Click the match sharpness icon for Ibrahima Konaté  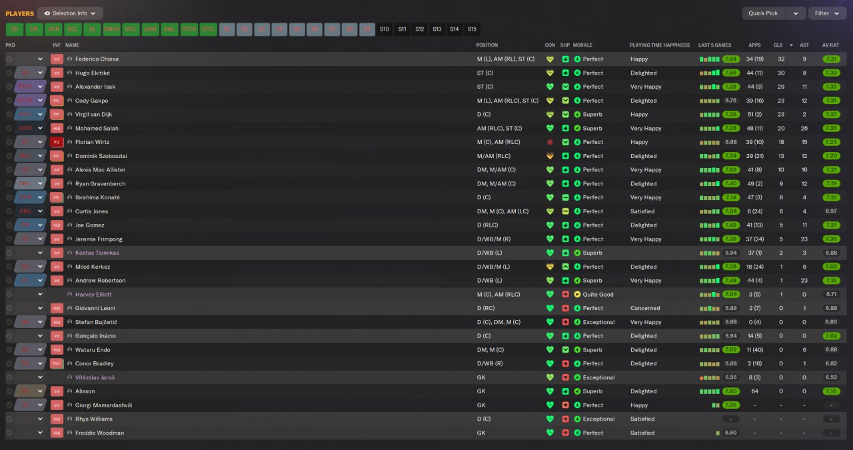(565, 197)
